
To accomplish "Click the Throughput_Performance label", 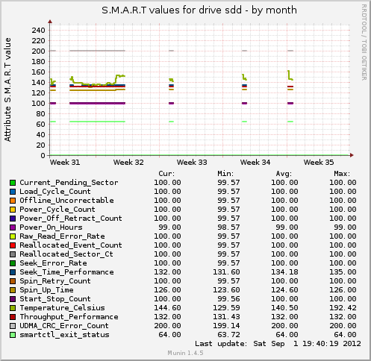I will (69, 317).
